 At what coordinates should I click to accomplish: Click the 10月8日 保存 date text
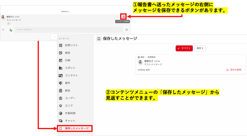[x=144, y=70]
